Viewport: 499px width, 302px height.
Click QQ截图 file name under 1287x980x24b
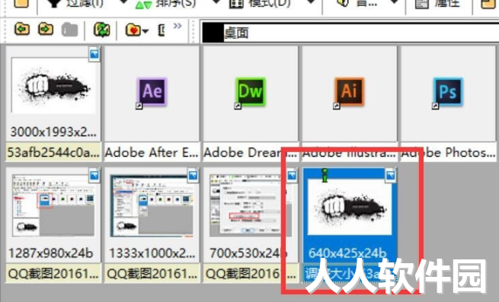pos(53,274)
